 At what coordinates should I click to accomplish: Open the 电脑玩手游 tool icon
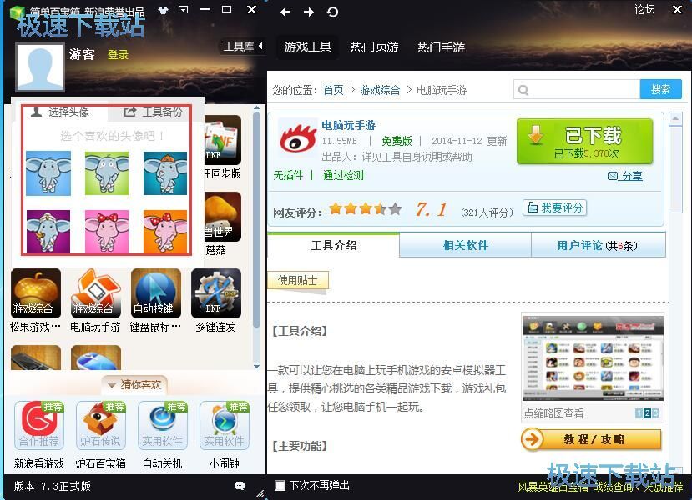[96, 293]
